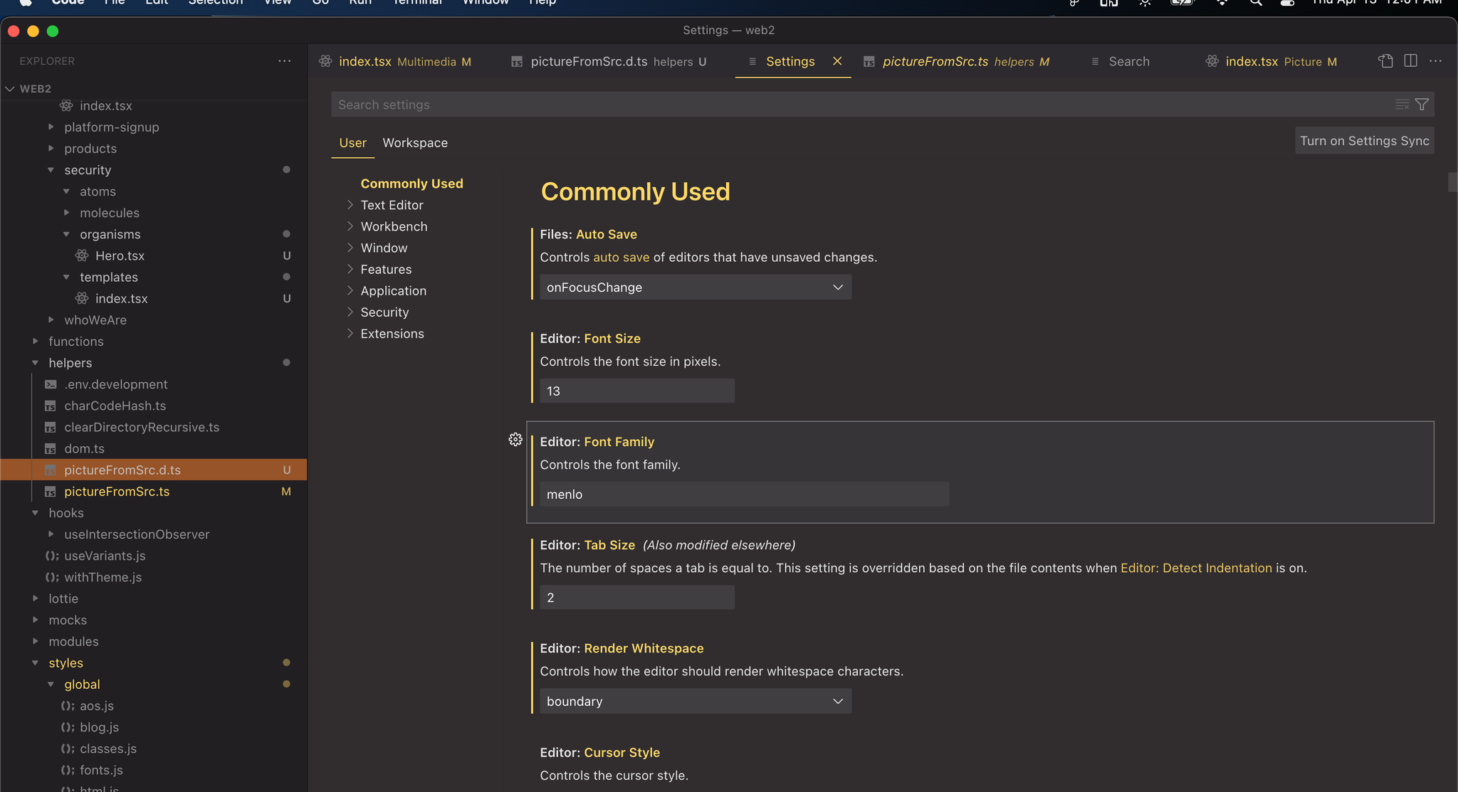This screenshot has width=1458, height=792.
Task: Open the Render Whitespace dropdown
Action: pyautogui.click(x=696, y=702)
